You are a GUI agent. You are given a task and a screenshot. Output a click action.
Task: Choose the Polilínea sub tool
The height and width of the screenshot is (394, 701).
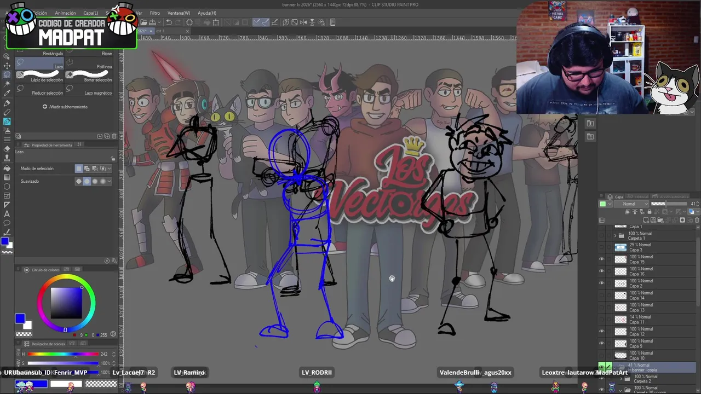[x=89, y=62]
